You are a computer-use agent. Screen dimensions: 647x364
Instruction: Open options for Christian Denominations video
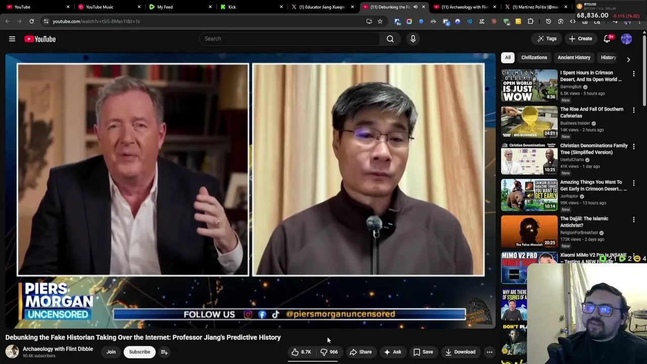coord(633,147)
